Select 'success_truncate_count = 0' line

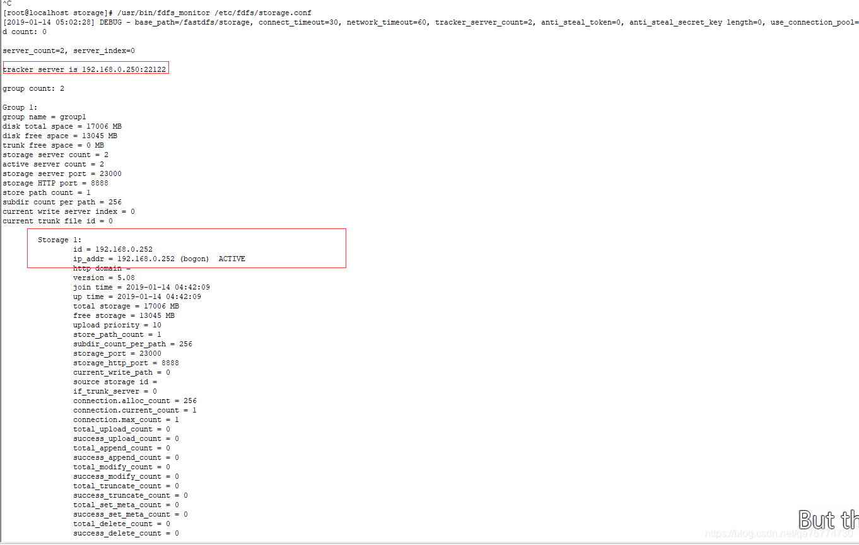click(x=131, y=495)
